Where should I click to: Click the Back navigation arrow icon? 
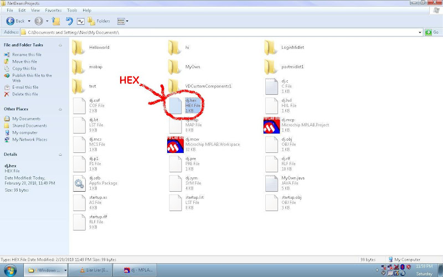click(10, 21)
